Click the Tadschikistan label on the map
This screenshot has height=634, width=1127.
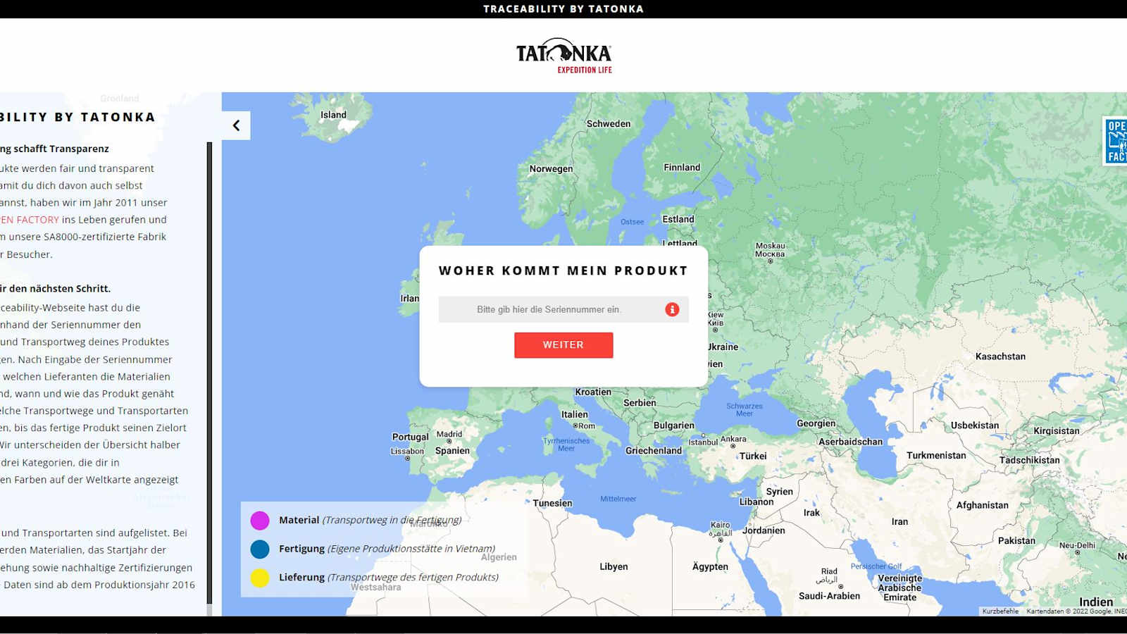[1029, 461]
